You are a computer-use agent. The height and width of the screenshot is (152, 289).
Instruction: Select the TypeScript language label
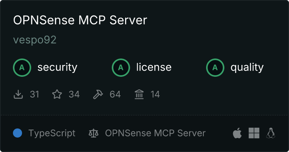point(52,133)
